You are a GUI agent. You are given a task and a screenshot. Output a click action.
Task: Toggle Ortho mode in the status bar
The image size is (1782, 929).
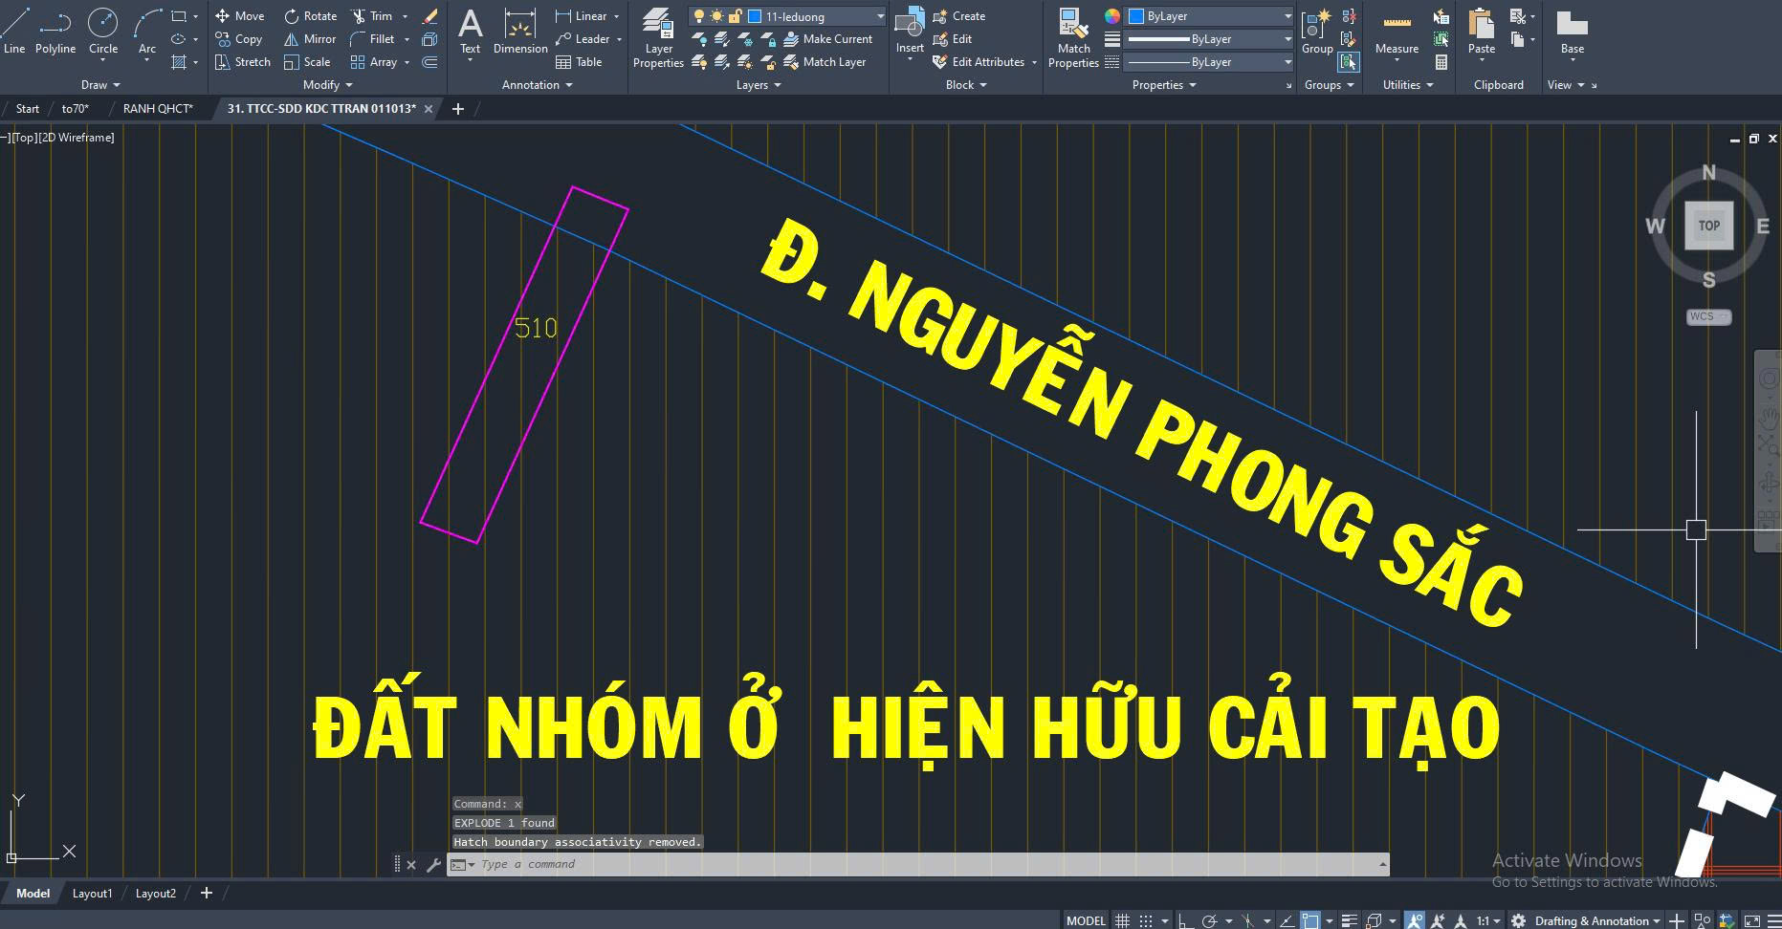(1185, 920)
